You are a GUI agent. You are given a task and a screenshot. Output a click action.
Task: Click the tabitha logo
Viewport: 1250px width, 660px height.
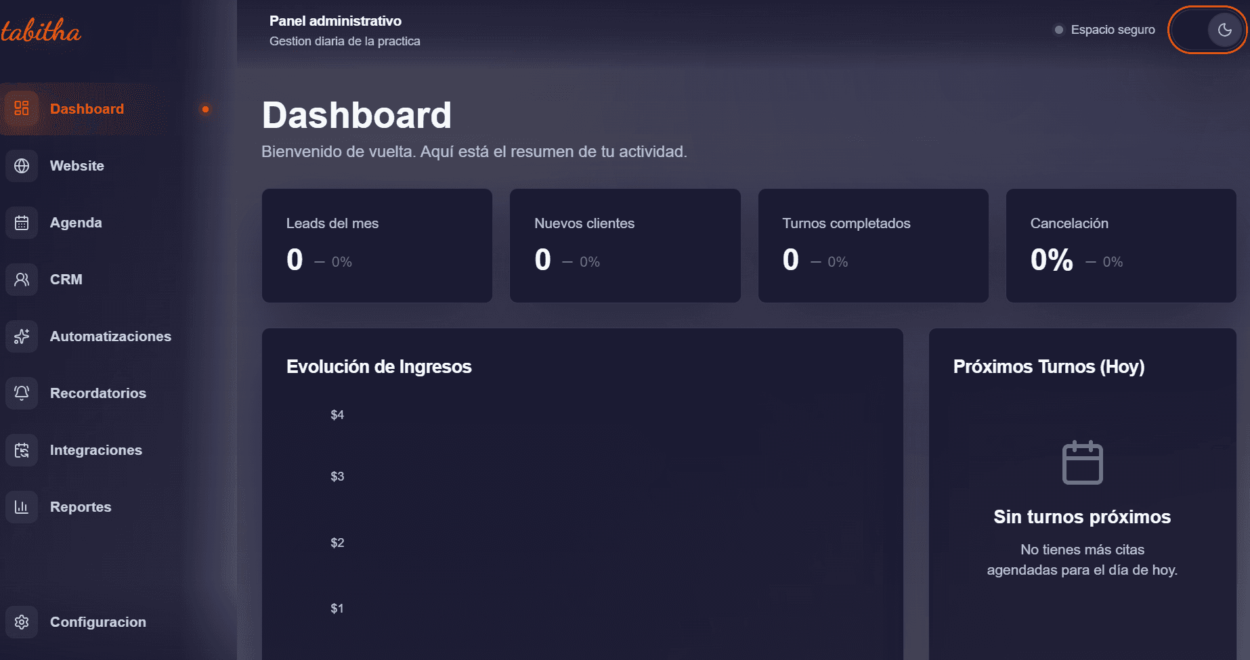pos(41,30)
